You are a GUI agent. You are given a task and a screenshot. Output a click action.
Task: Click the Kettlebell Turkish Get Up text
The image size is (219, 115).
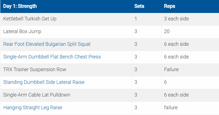(30, 19)
